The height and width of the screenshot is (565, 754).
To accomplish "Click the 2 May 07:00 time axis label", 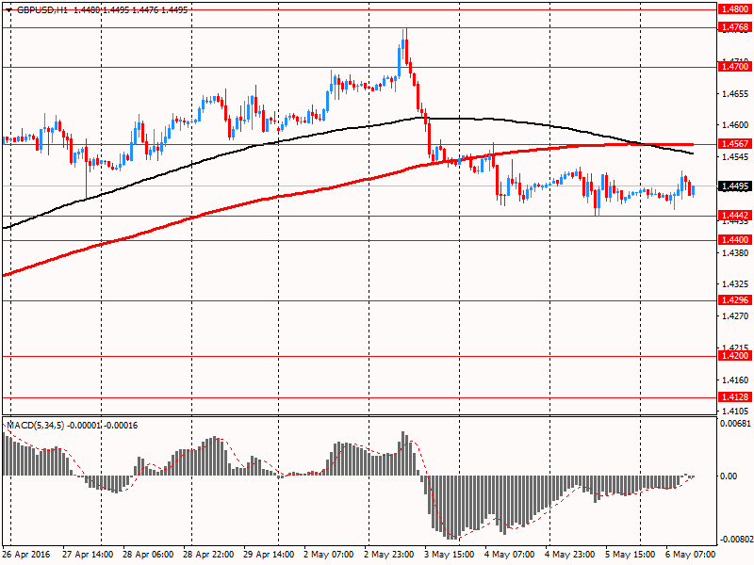I will tap(329, 554).
